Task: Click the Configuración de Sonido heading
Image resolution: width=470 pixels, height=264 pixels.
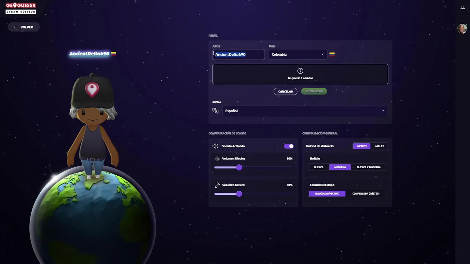Action: [227, 133]
